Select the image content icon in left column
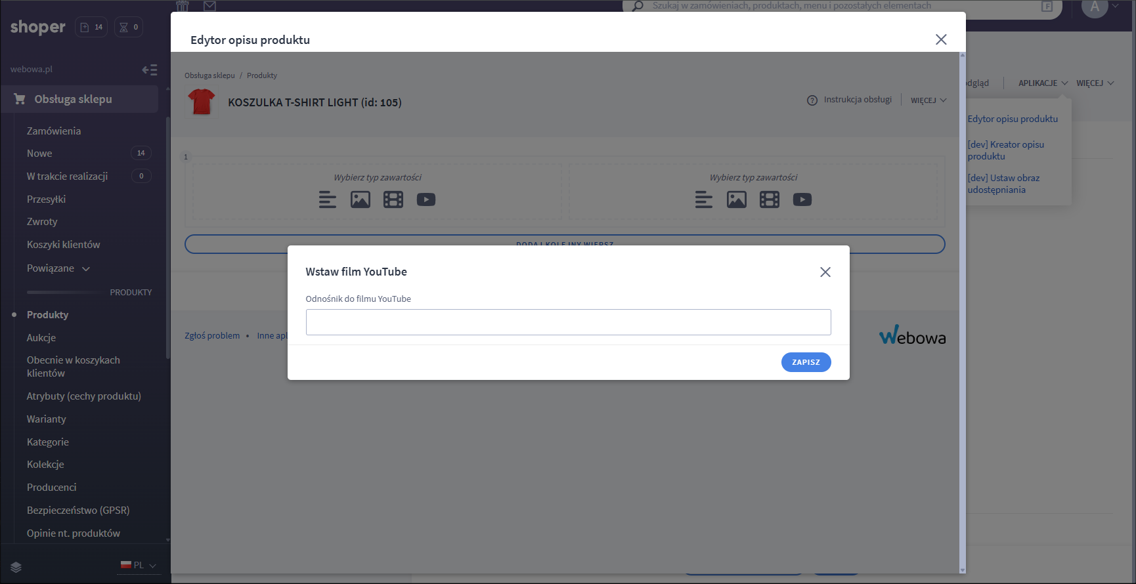1136x584 pixels. [x=360, y=199]
